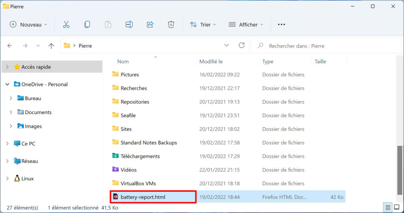Viewport: 404px width, 213px height.
Task: Click the Rename icon in toolbar
Action: pos(129,24)
